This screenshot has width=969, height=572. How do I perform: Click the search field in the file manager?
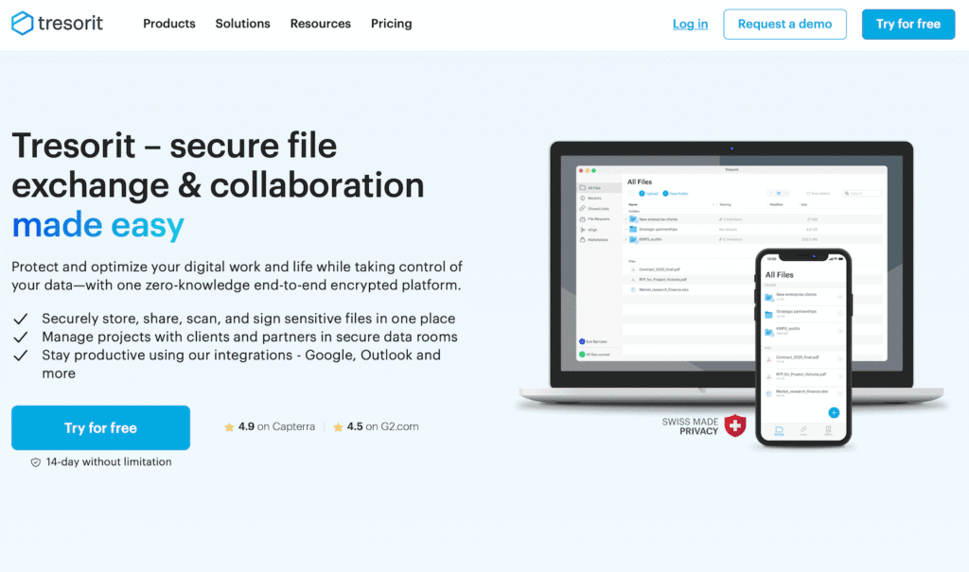tap(861, 194)
